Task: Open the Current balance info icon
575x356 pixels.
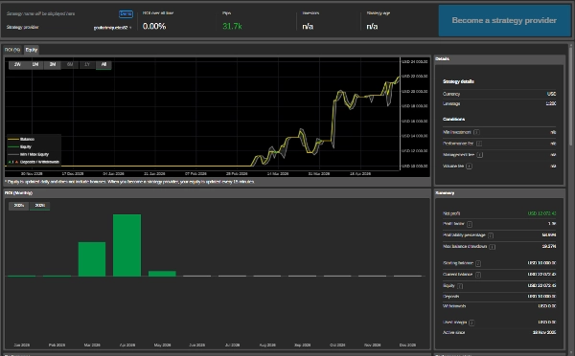Action: pyautogui.click(x=478, y=275)
